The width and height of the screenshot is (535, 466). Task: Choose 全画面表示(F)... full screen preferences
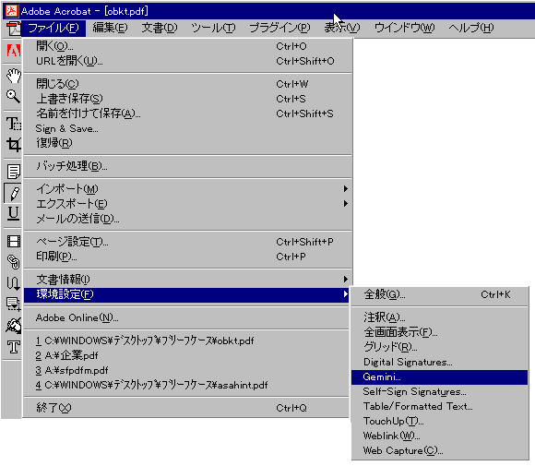click(x=439, y=332)
